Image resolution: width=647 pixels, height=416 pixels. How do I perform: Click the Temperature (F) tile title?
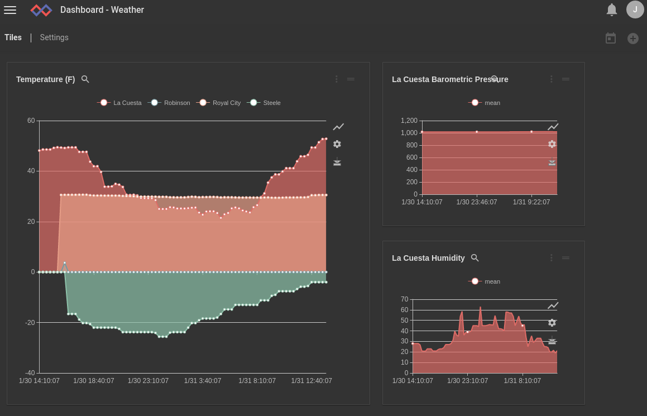coord(45,79)
